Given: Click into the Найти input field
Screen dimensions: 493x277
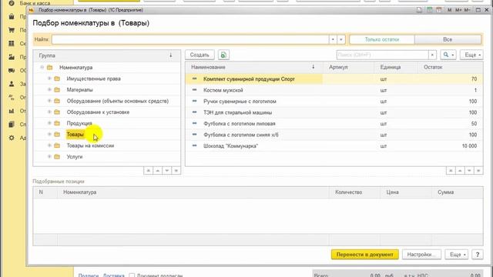Looking at the screenshot, I should [190, 39].
